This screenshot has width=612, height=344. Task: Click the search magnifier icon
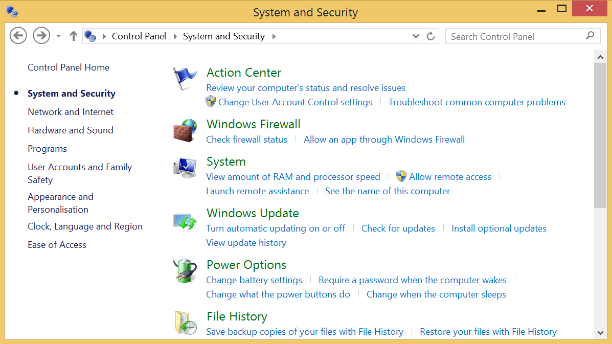590,36
